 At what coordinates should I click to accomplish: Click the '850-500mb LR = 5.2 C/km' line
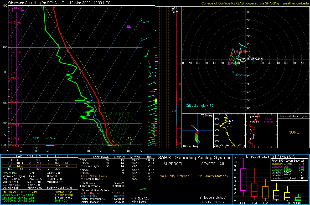pyautogui.click(x=18, y=198)
